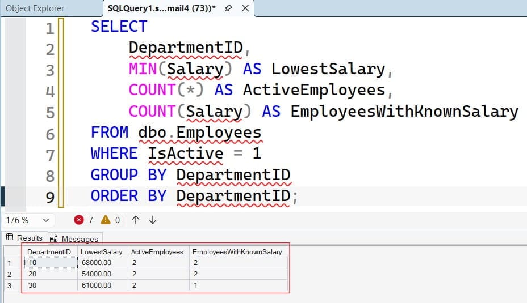The image size is (527, 303).
Task: Click the dbo.Employees table name
Action: [x=200, y=133]
